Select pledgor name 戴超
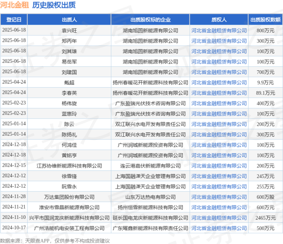The width and height of the screenshot is (283, 244). point(69,83)
